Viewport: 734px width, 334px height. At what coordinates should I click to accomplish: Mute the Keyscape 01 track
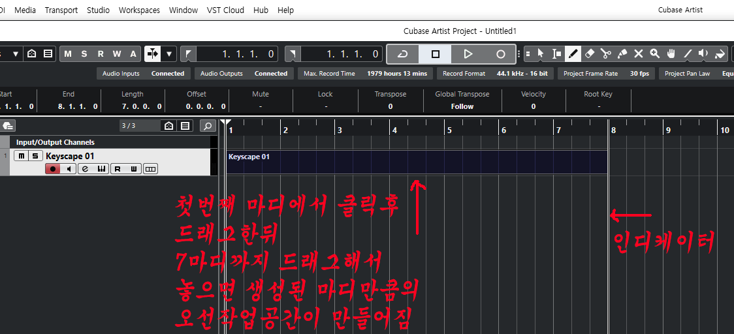coord(22,156)
